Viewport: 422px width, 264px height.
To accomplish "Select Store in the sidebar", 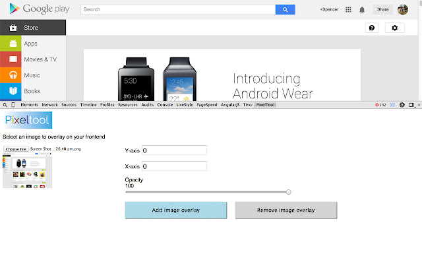I will (x=33, y=28).
